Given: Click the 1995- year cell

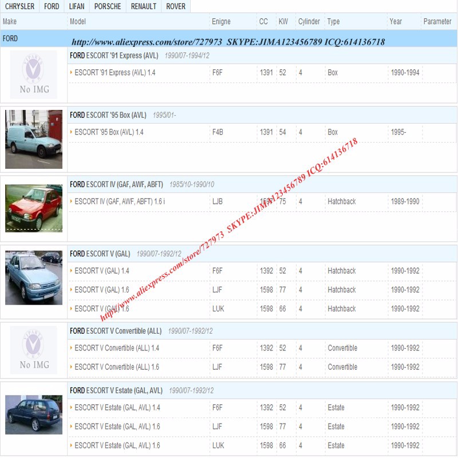Looking at the screenshot, I should 398,132.
